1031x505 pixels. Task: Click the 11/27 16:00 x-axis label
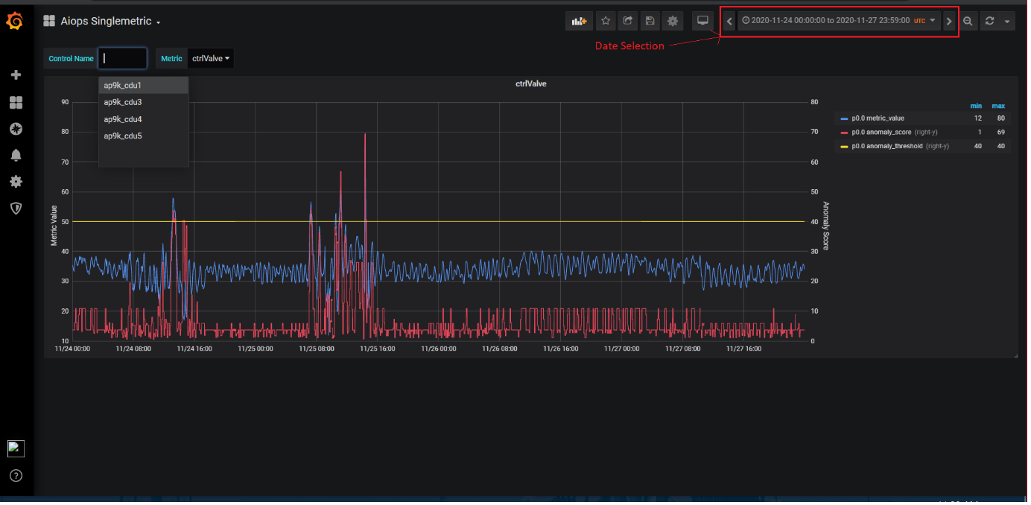pos(743,348)
